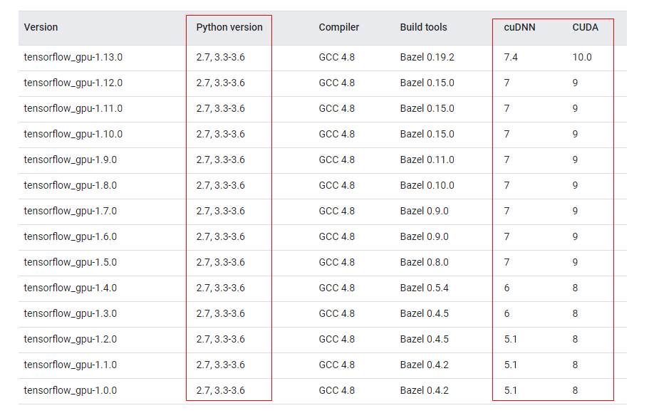Image resolution: width=649 pixels, height=418 pixels.
Task: Click cuDNN 7 in the 1.9.0 row
Action: pos(507,160)
